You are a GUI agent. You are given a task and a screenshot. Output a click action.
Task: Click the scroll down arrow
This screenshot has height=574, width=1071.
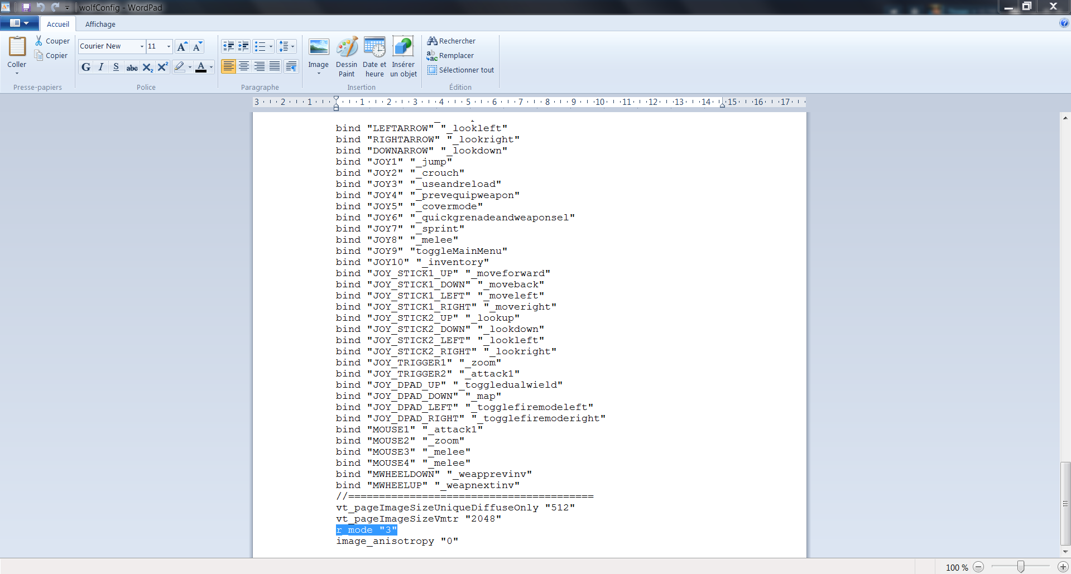[1065, 552]
